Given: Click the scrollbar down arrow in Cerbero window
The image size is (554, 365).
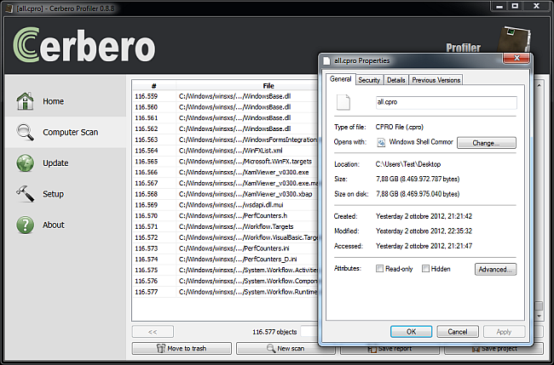Looking at the screenshot, I should 539,317.
